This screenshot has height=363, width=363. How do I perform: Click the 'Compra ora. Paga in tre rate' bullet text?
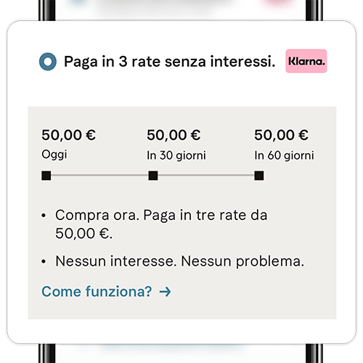161,224
